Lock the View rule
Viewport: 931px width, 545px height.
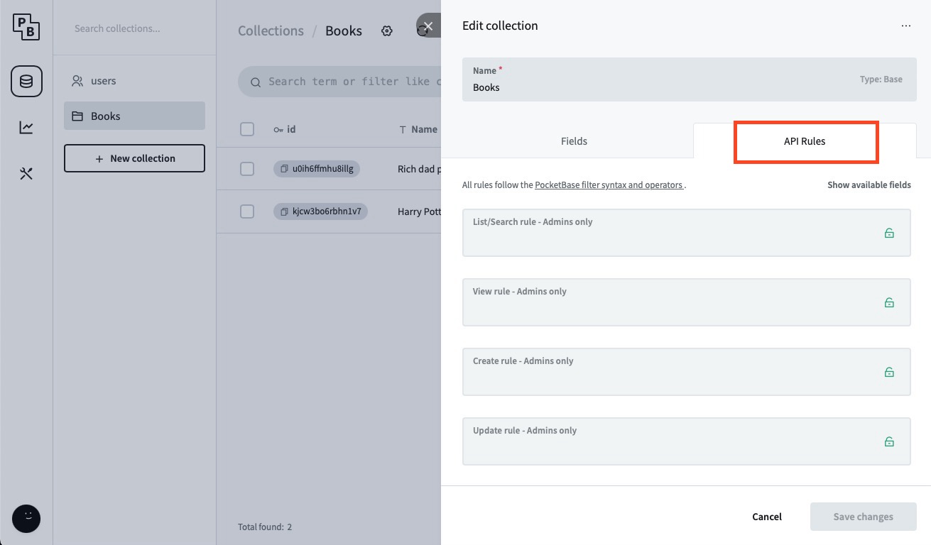(x=888, y=302)
